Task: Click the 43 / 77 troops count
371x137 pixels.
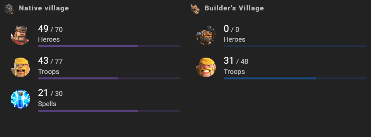Action: (50, 61)
